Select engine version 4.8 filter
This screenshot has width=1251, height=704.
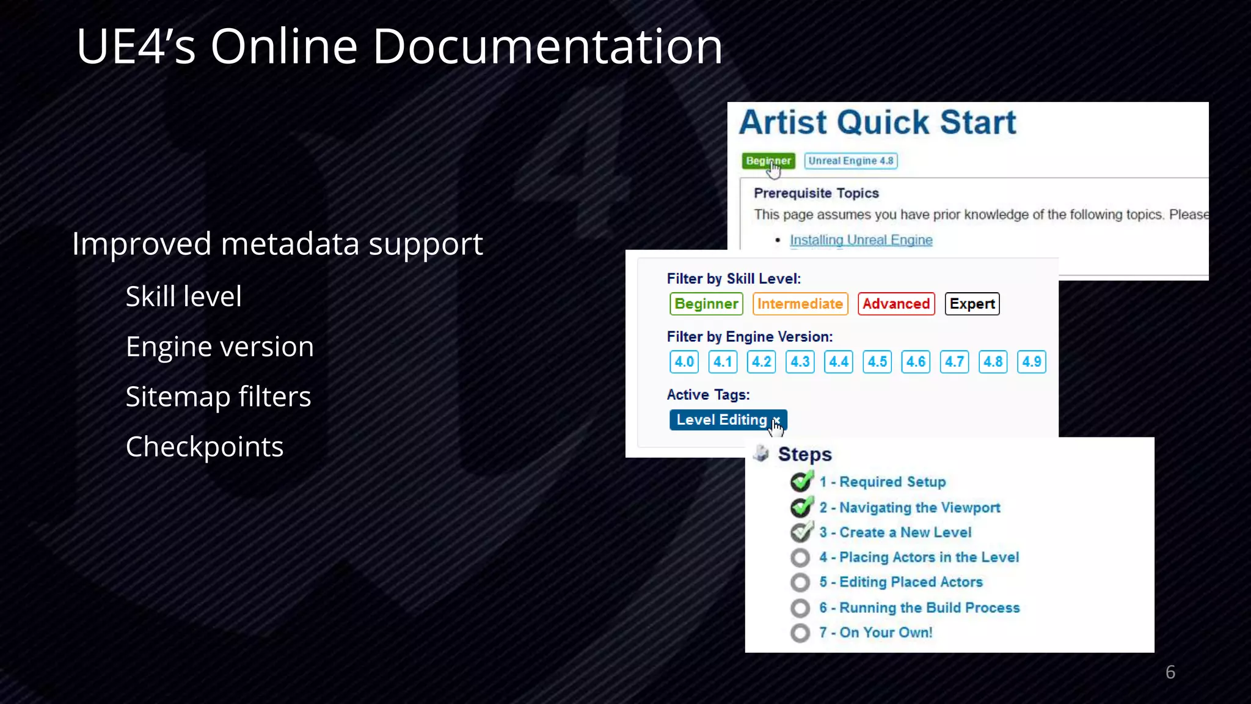tap(993, 362)
